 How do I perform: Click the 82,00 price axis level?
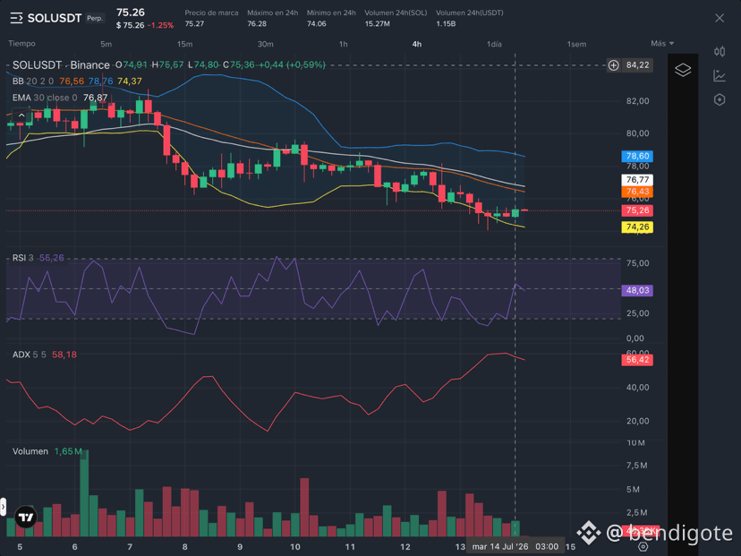tap(637, 101)
